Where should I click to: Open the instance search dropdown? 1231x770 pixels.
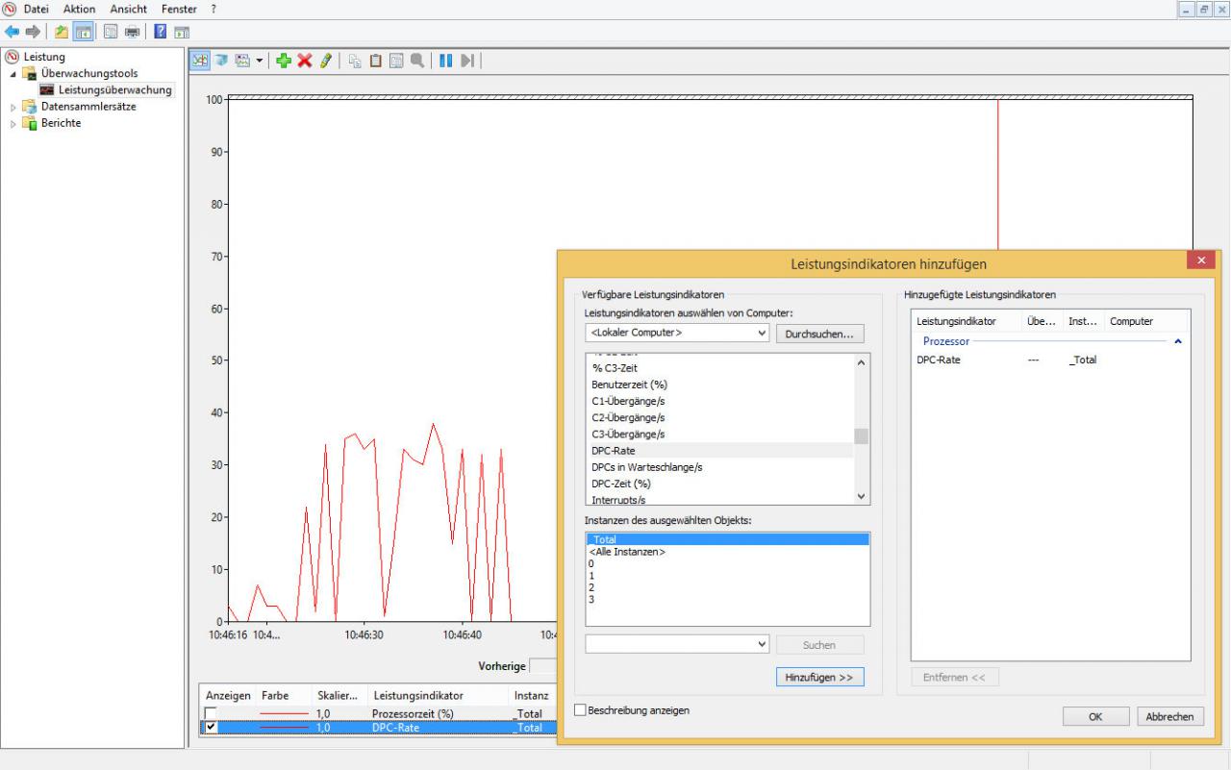tap(764, 644)
